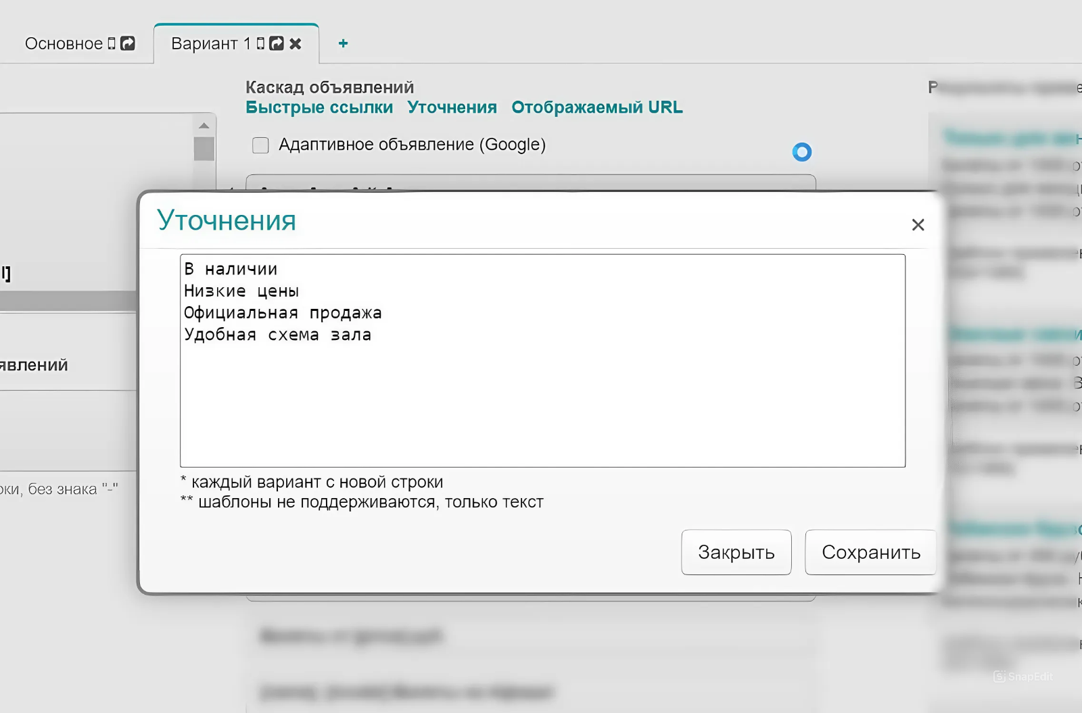The width and height of the screenshot is (1082, 713).
Task: Click inside the Уточнения text area
Action: (x=542, y=360)
